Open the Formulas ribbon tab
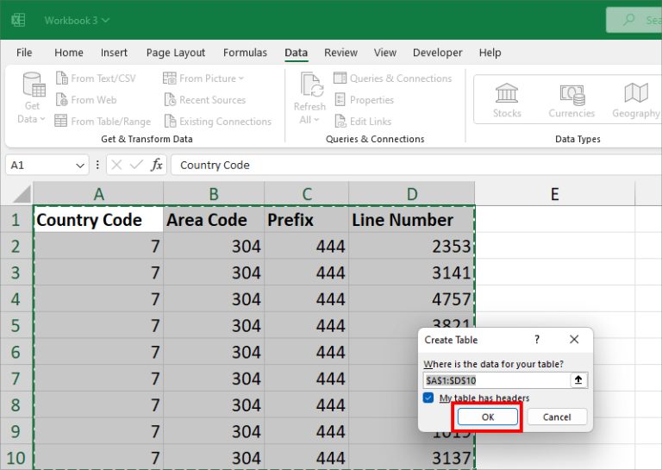The height and width of the screenshot is (470, 662). [245, 53]
